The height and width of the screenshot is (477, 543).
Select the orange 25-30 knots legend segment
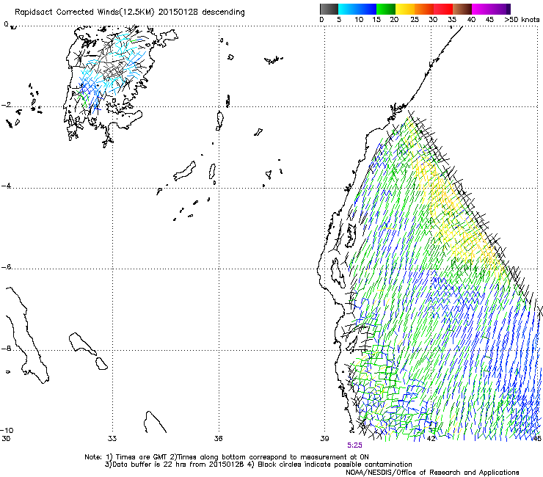[424, 9]
